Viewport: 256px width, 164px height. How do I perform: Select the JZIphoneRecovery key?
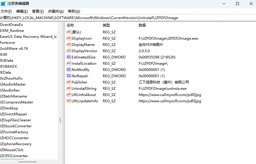(16, 144)
